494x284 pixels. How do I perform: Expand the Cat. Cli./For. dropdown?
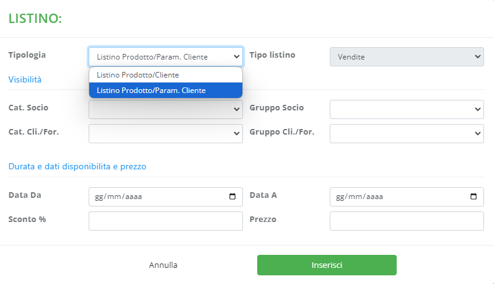click(165, 133)
